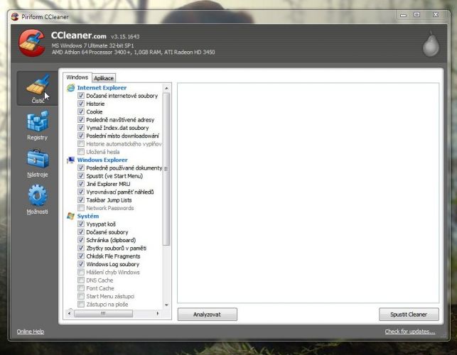Click the list's scroll up arrow
The height and width of the screenshot is (355, 457).
pos(166,88)
